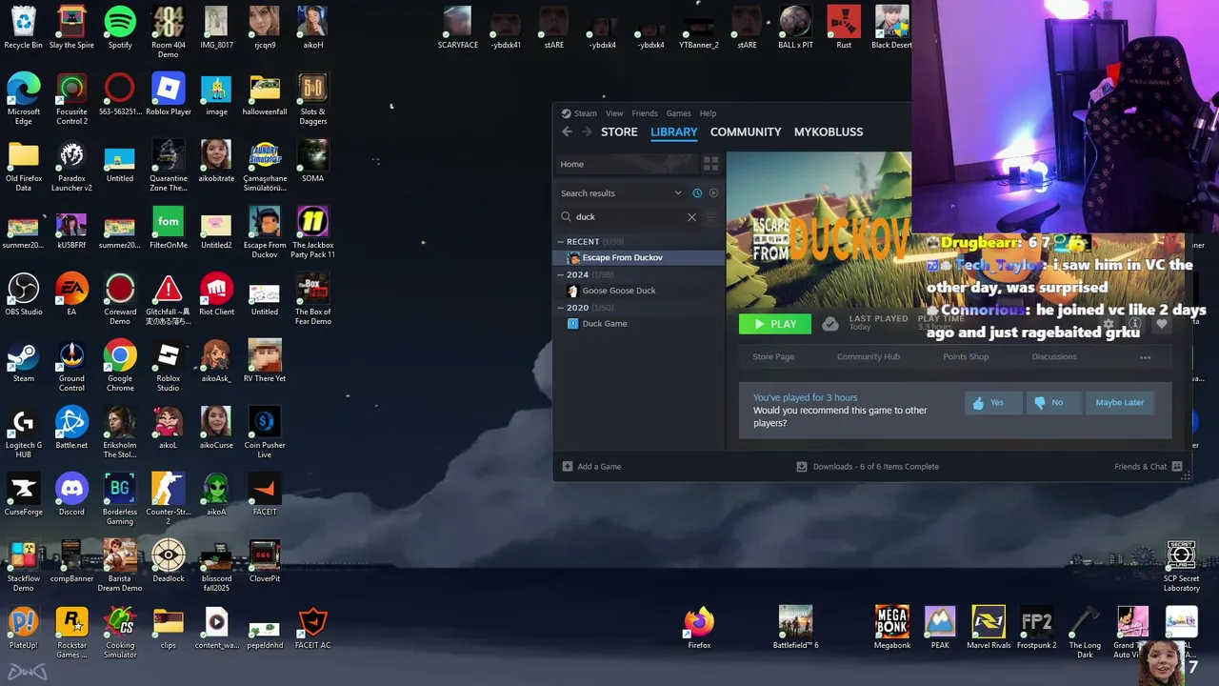Viewport: 1219px width, 686px height.
Task: Click the No thumbs-down button
Action: 1053,402
